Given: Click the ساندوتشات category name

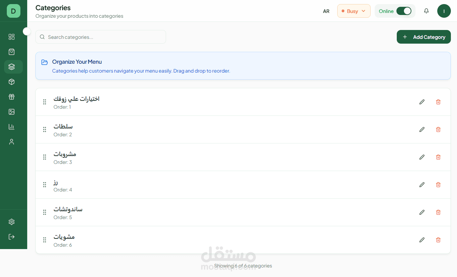Looking at the screenshot, I should tap(68, 209).
